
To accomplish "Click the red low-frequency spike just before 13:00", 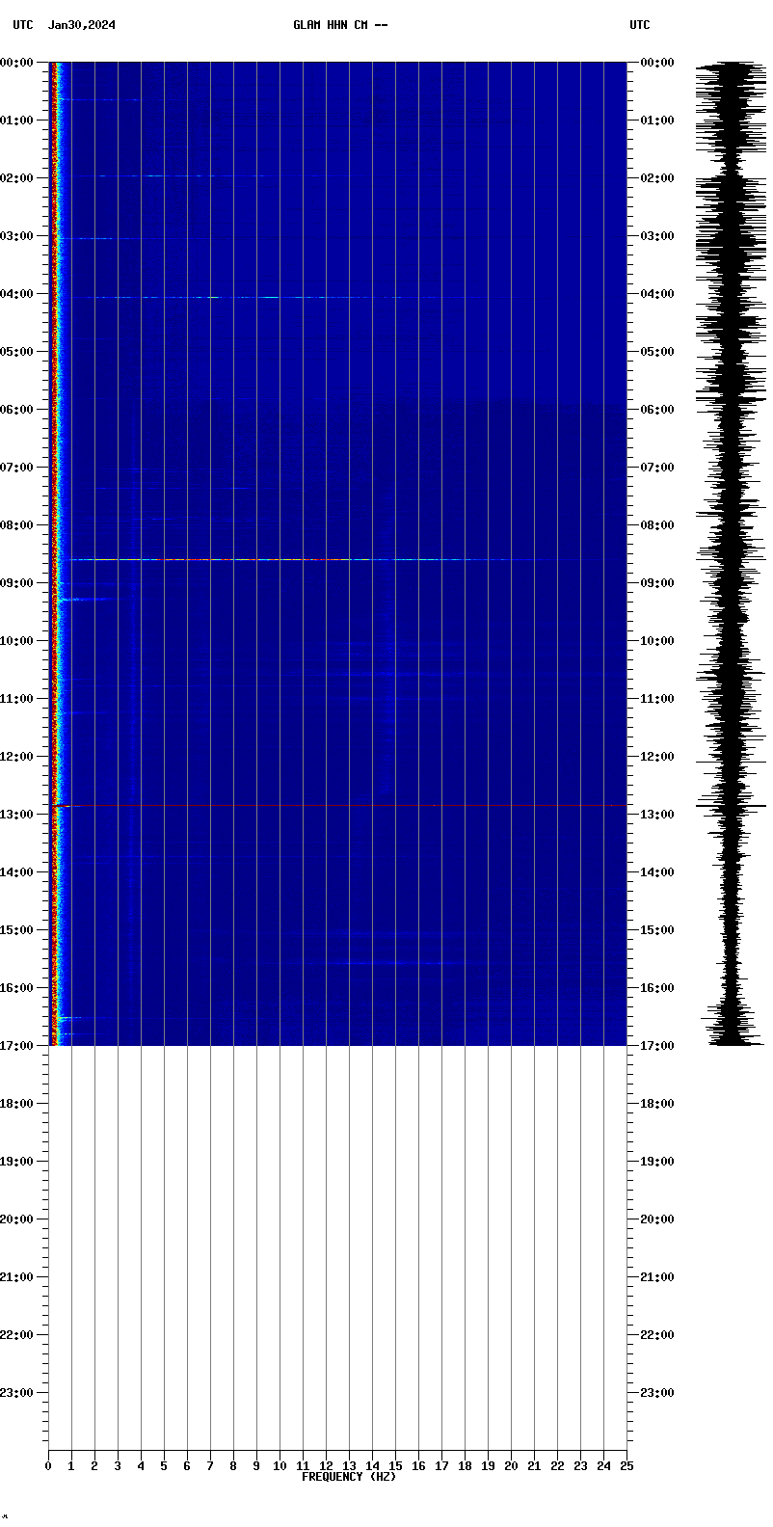I will click(60, 805).
